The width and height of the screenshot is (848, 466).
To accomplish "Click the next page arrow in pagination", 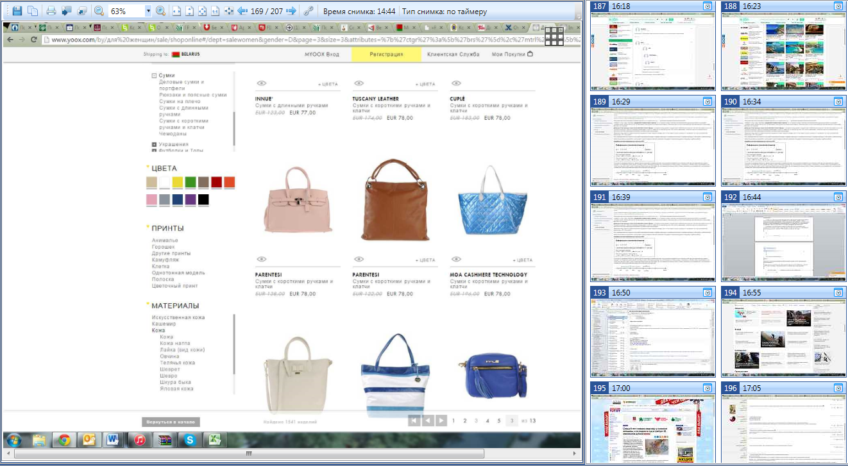I will (x=441, y=420).
